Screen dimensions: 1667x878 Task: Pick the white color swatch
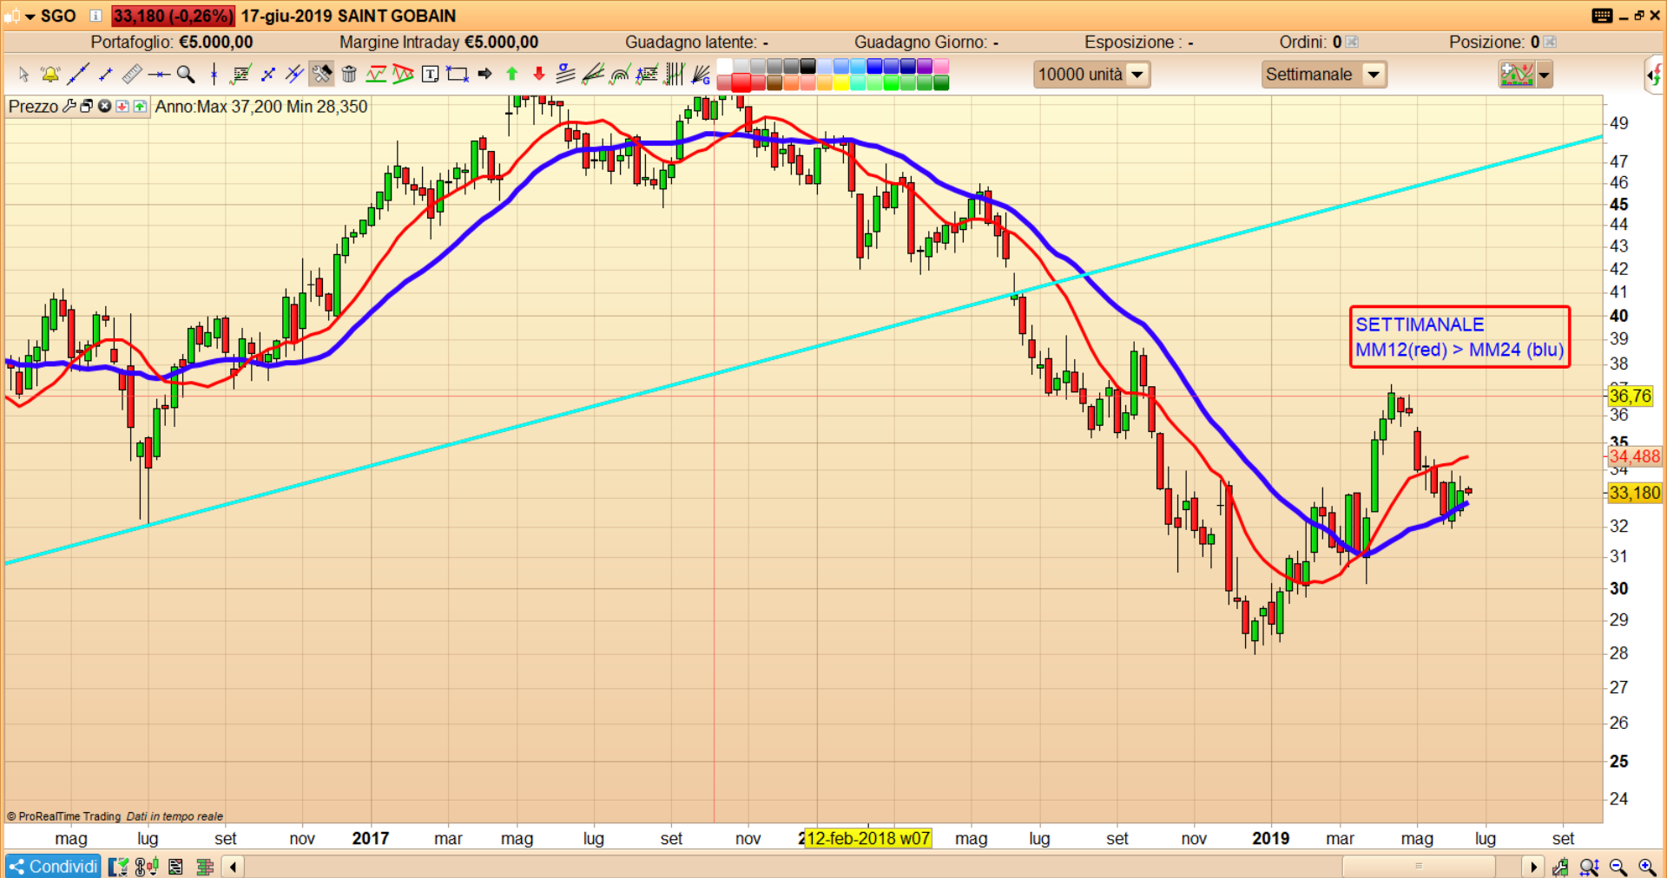click(x=724, y=67)
